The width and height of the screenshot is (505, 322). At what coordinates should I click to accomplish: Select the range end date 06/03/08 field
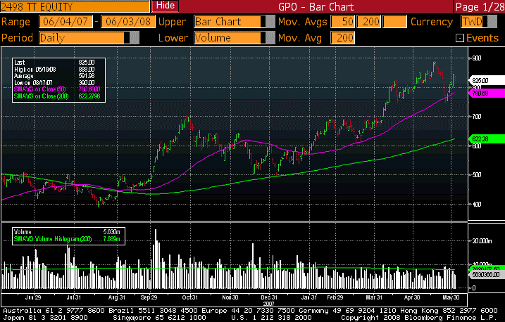click(128, 22)
